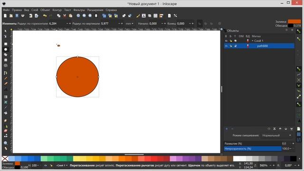This screenshot has width=304, height=171.
Task: Click the Save document icon
Action: pos(17,16)
